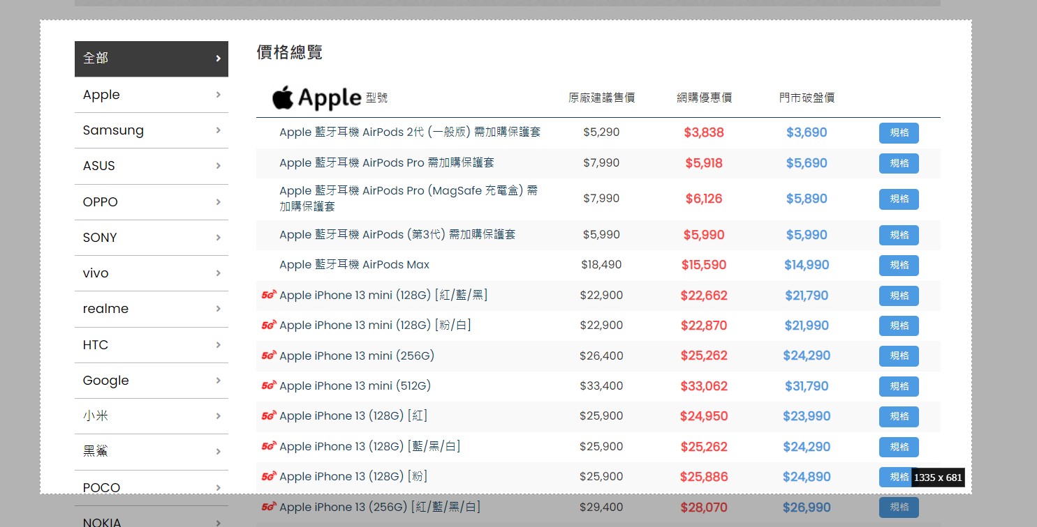Click the $3,838 online price
1037x527 pixels.
704,132
